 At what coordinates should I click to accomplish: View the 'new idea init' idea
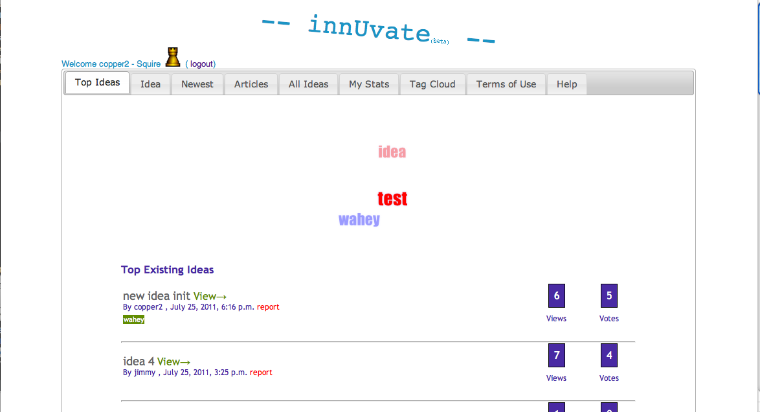pos(210,296)
